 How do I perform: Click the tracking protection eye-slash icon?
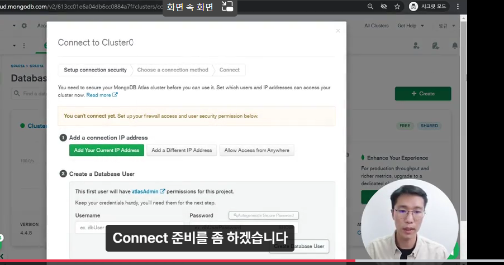(384, 7)
